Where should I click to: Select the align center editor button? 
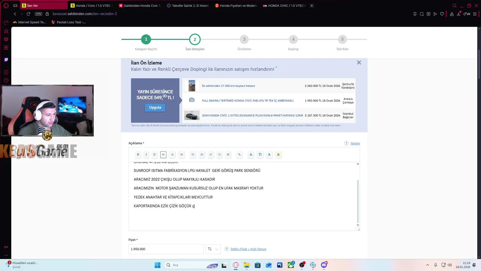click(172, 155)
